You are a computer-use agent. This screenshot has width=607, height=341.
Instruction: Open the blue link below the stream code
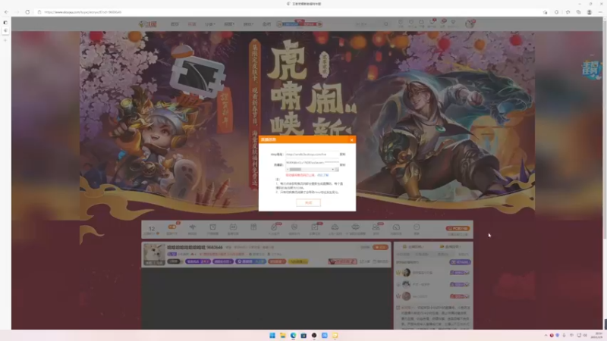(323, 175)
